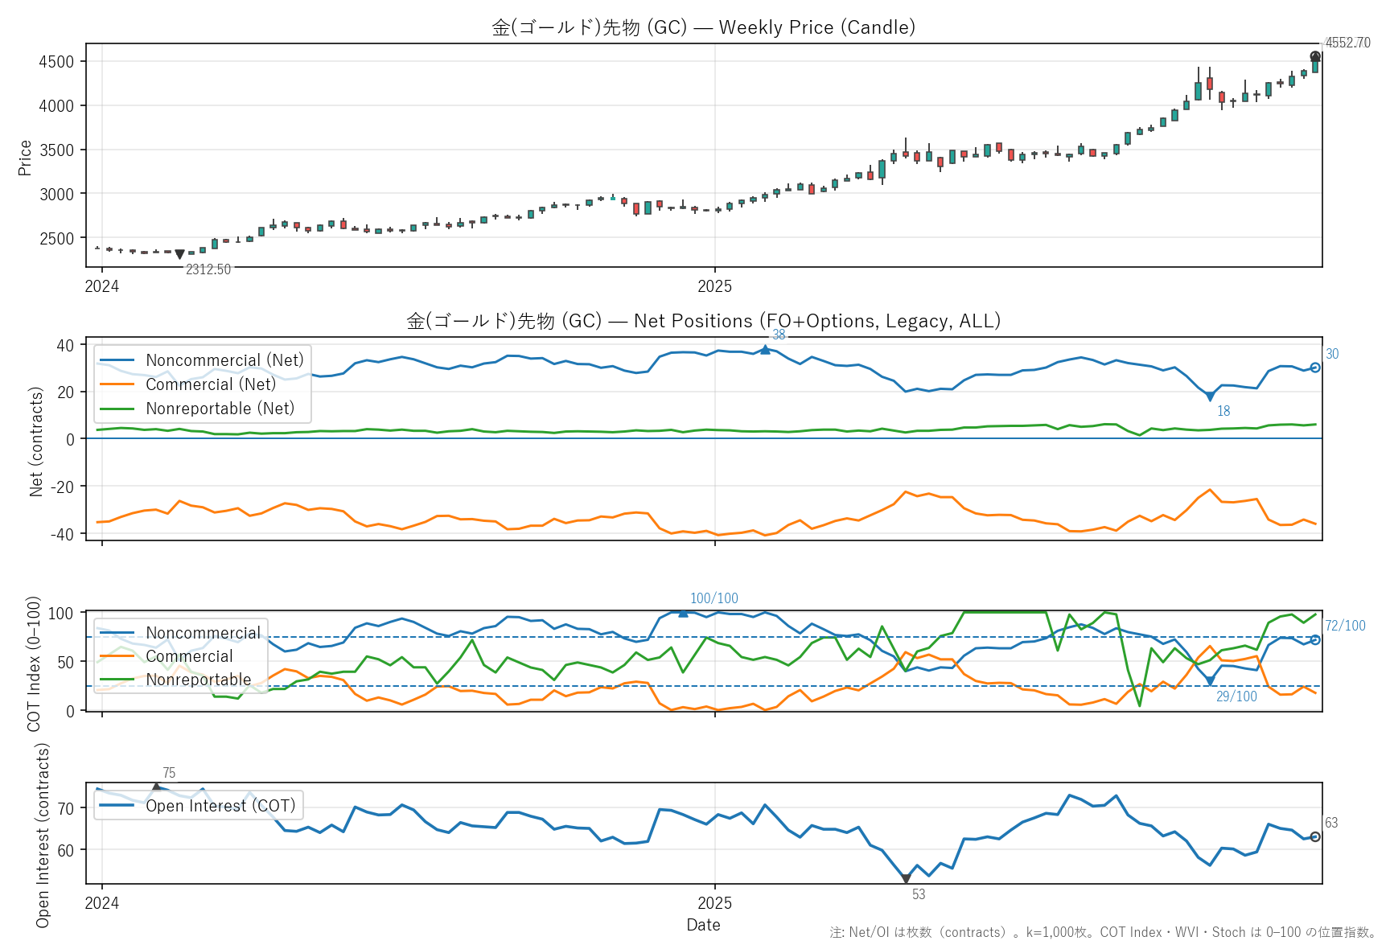This screenshot has height=949, width=1390.
Task: Click the latest COT Index circle at 72/100
Action: point(1315,640)
